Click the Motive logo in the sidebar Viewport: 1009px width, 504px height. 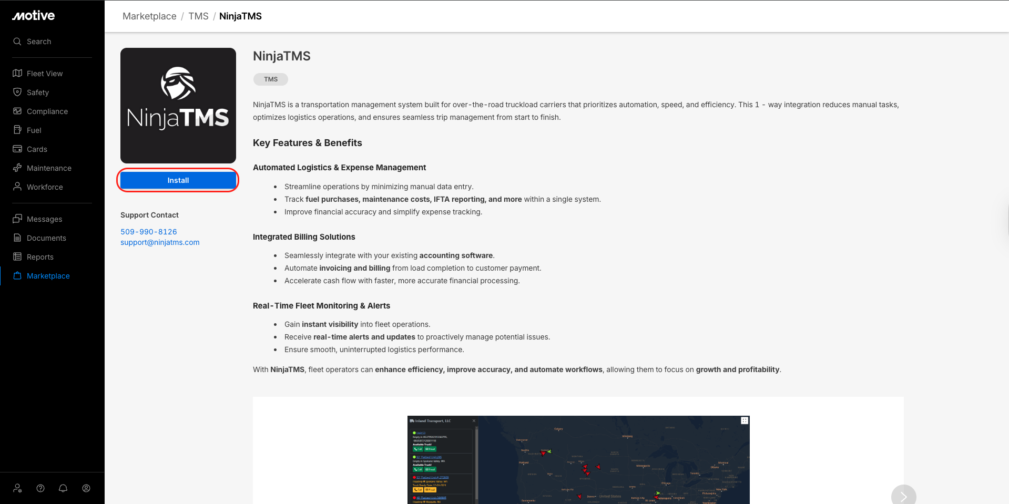click(x=34, y=16)
